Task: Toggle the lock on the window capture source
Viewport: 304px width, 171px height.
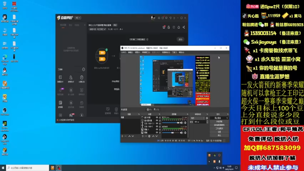Action: point(160,117)
